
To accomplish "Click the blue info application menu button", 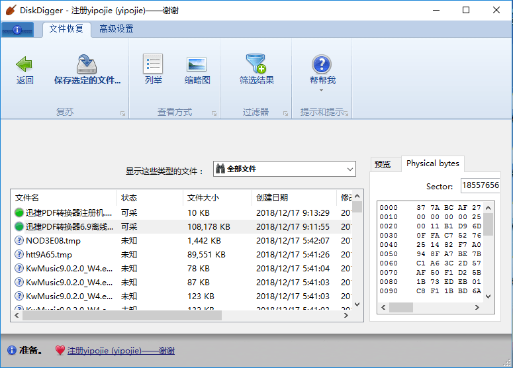I will (18, 30).
